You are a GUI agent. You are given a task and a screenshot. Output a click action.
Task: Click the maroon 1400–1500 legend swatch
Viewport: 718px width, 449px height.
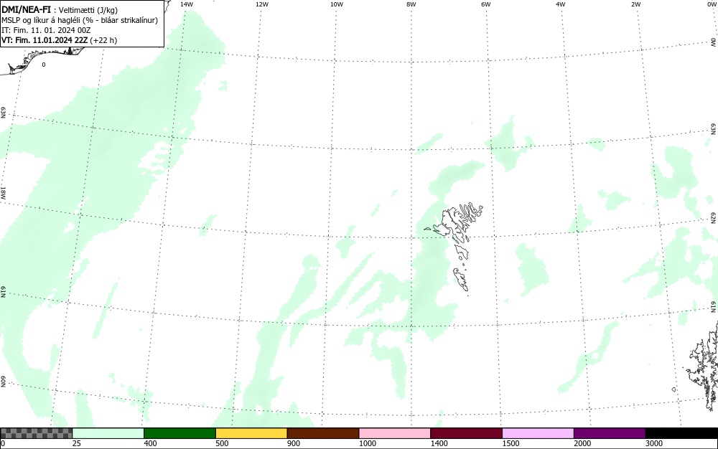point(466,433)
